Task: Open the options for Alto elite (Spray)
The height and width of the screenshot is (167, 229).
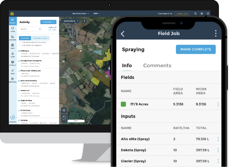Action: point(218,139)
